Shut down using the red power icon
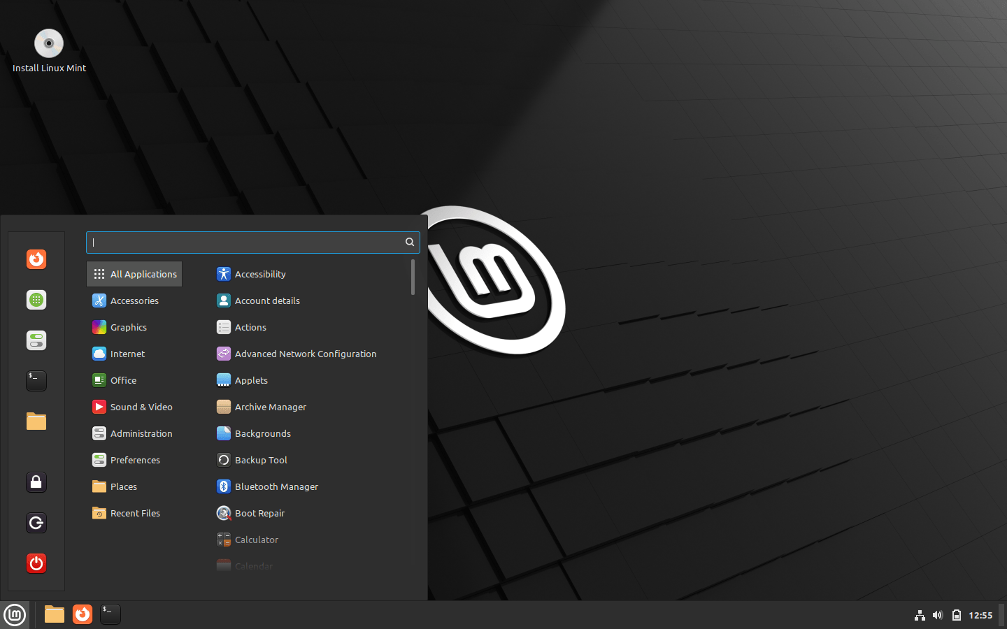 pos(36,563)
